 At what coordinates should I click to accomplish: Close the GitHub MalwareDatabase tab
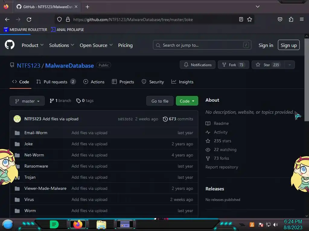76,7
